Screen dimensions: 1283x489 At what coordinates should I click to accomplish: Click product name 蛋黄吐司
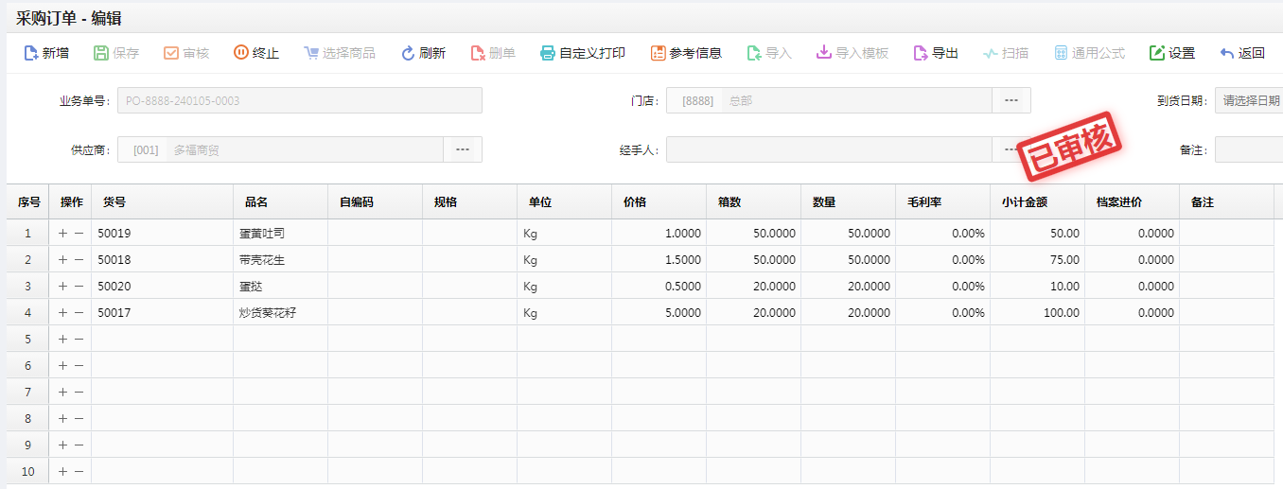(262, 233)
